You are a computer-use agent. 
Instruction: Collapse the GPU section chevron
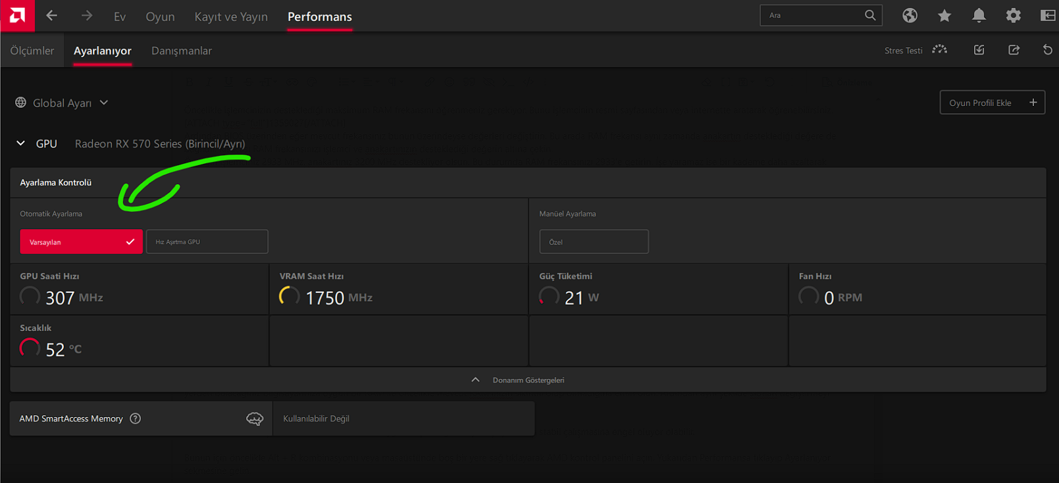(20, 143)
